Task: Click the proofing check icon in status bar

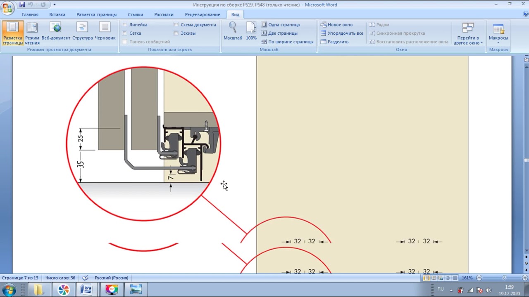Action: click(x=85, y=278)
